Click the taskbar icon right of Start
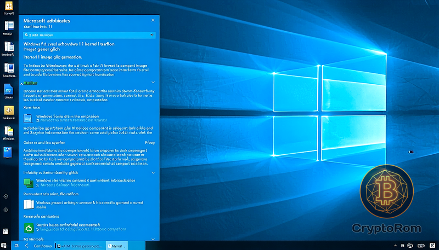 [x=16, y=246]
